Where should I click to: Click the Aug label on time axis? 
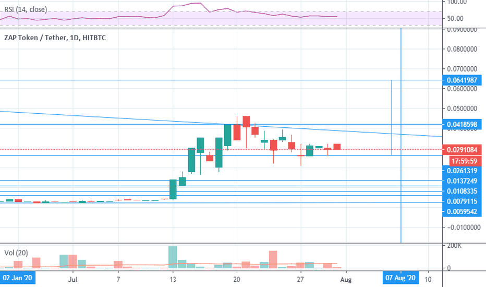(346, 280)
